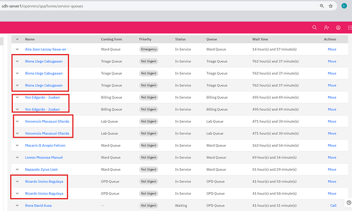Expand the Rona David Ausa row

point(16,205)
